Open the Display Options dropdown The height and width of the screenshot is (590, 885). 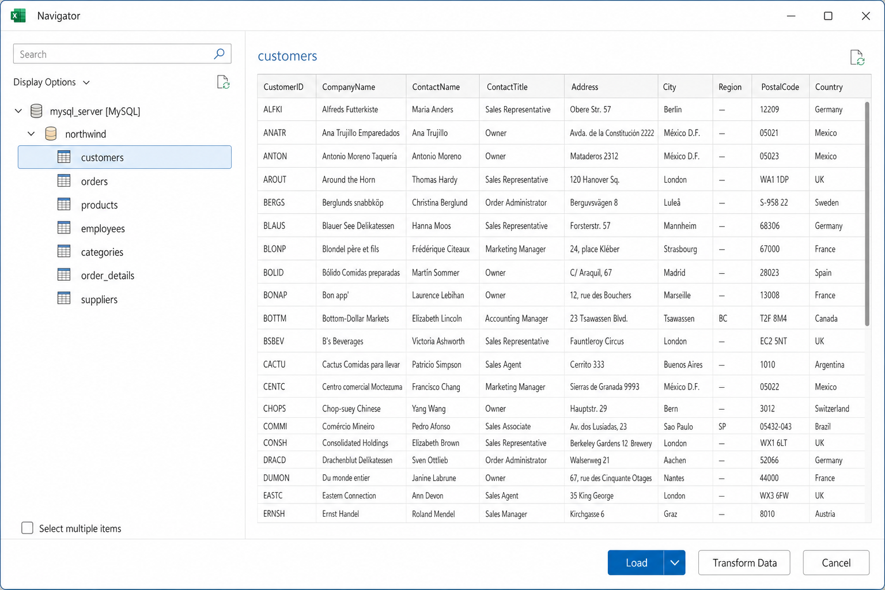[x=52, y=82]
